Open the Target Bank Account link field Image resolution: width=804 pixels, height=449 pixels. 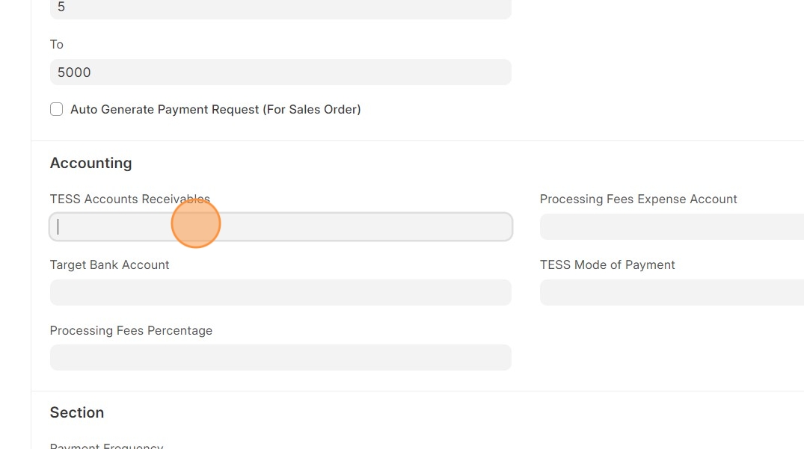[x=280, y=293]
